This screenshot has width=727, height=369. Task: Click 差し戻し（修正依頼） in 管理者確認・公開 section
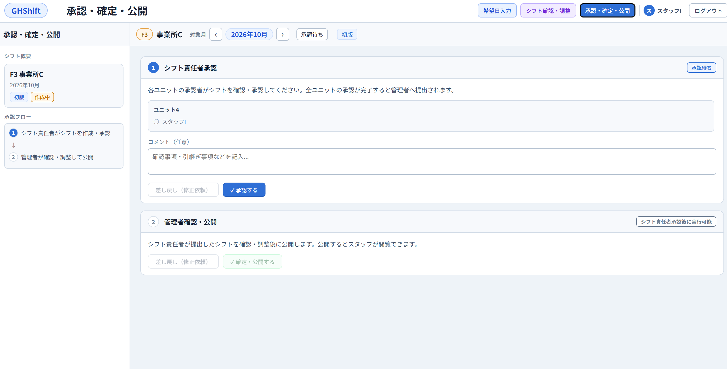point(183,261)
